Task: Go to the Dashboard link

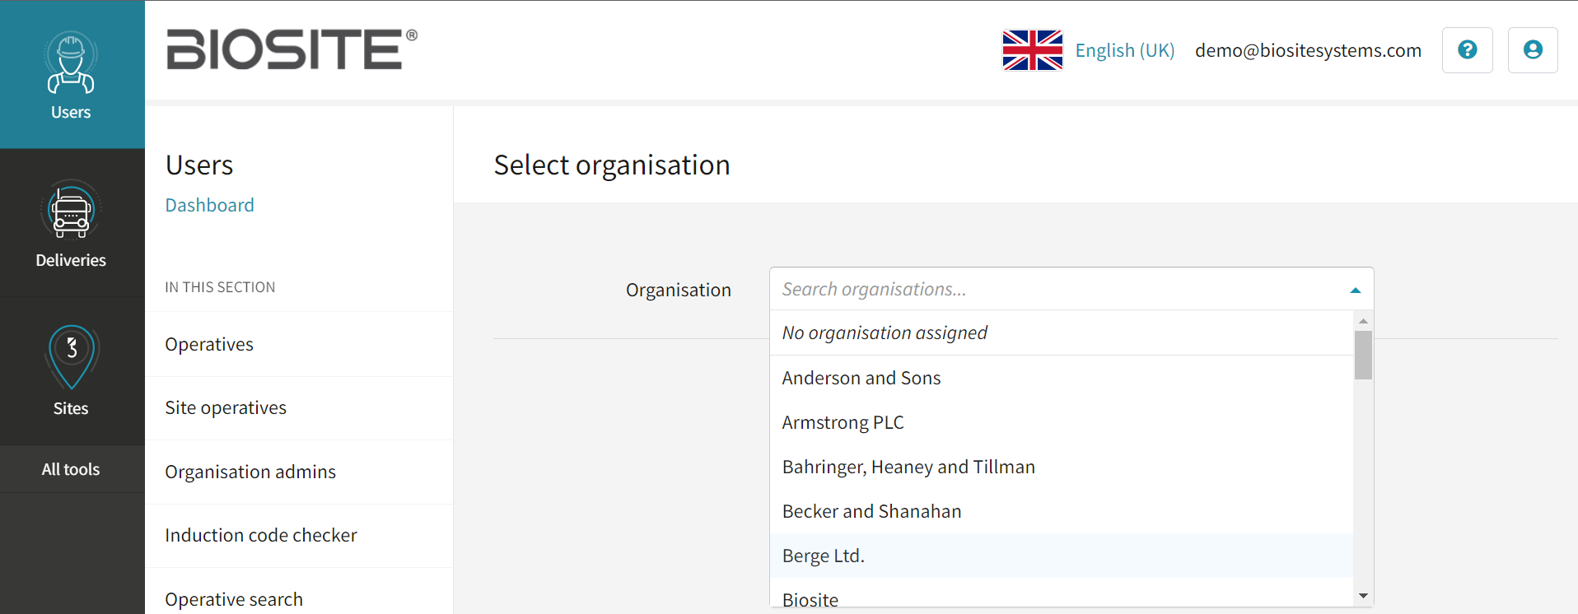Action: pos(209,205)
